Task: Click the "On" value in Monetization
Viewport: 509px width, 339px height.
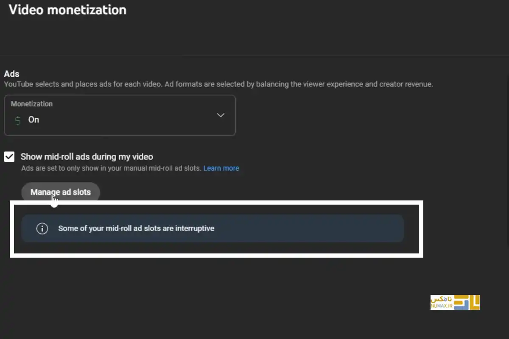Action: point(34,120)
